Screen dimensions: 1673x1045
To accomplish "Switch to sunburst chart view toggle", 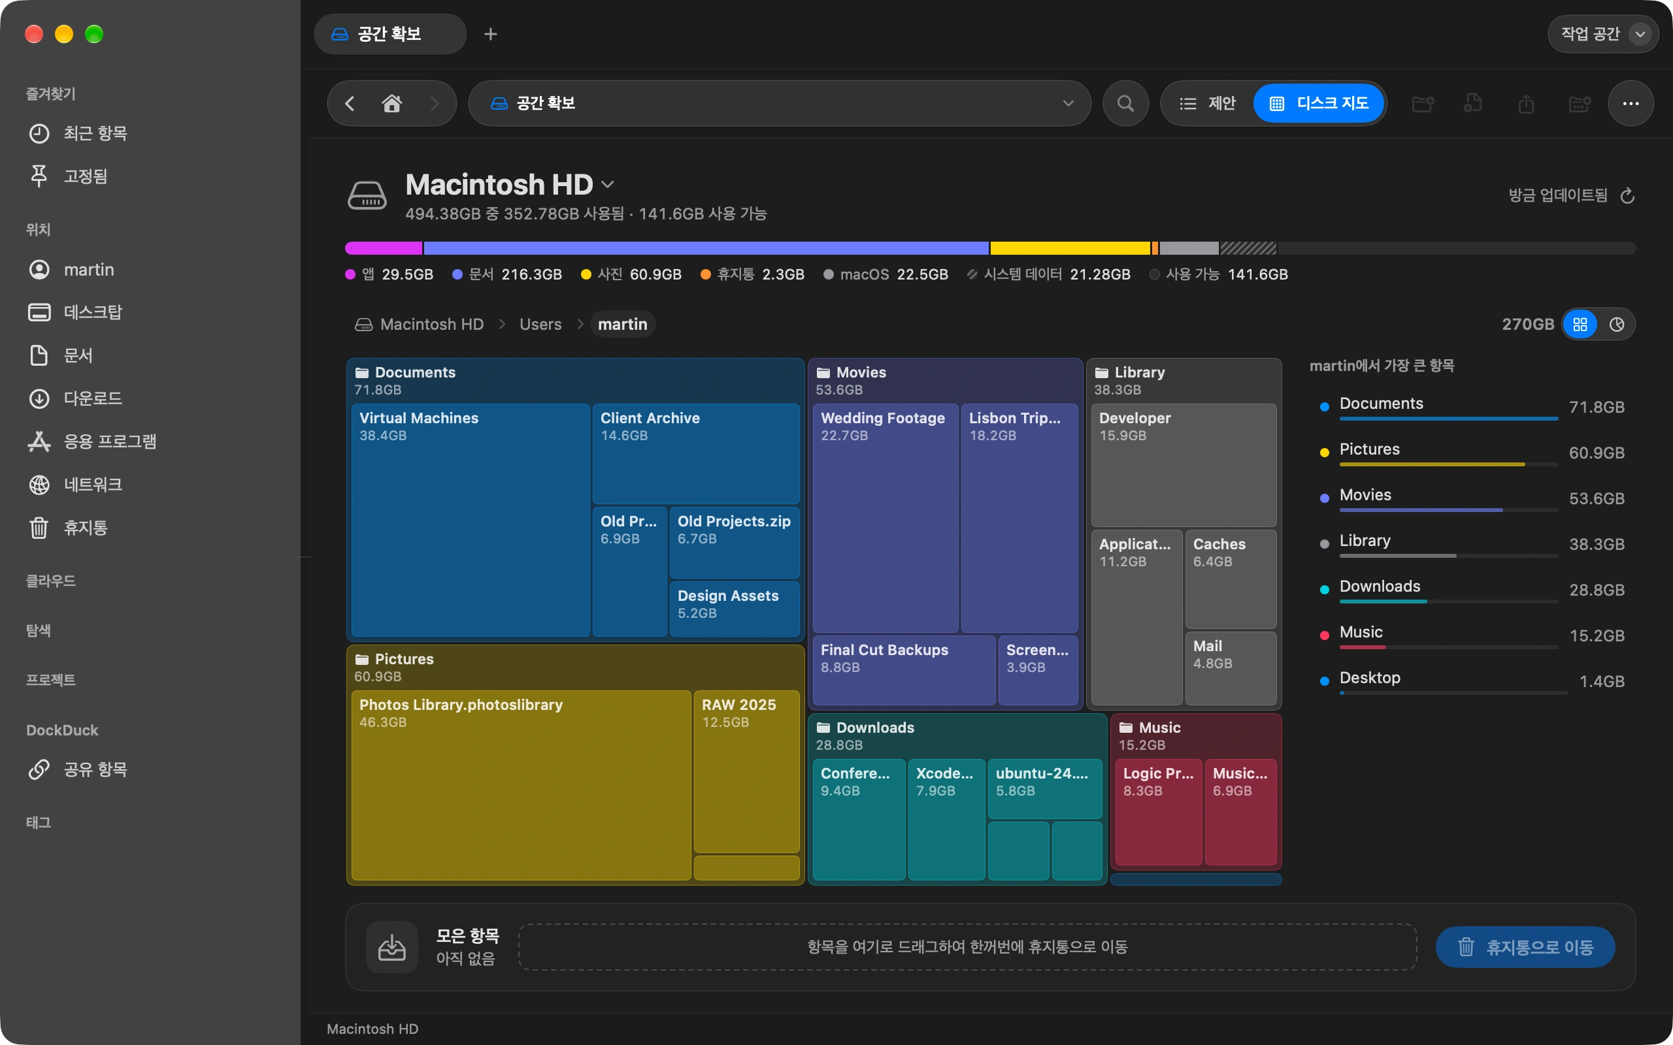I will [x=1616, y=324].
